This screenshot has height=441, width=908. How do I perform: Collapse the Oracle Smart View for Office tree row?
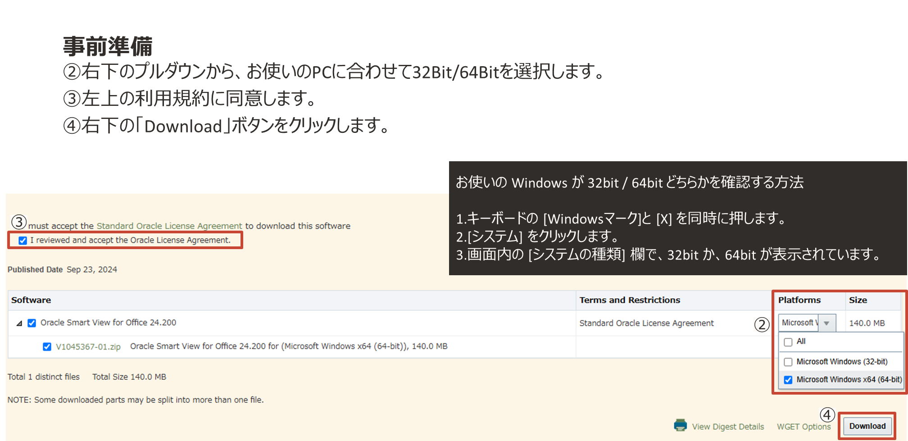click(x=19, y=323)
